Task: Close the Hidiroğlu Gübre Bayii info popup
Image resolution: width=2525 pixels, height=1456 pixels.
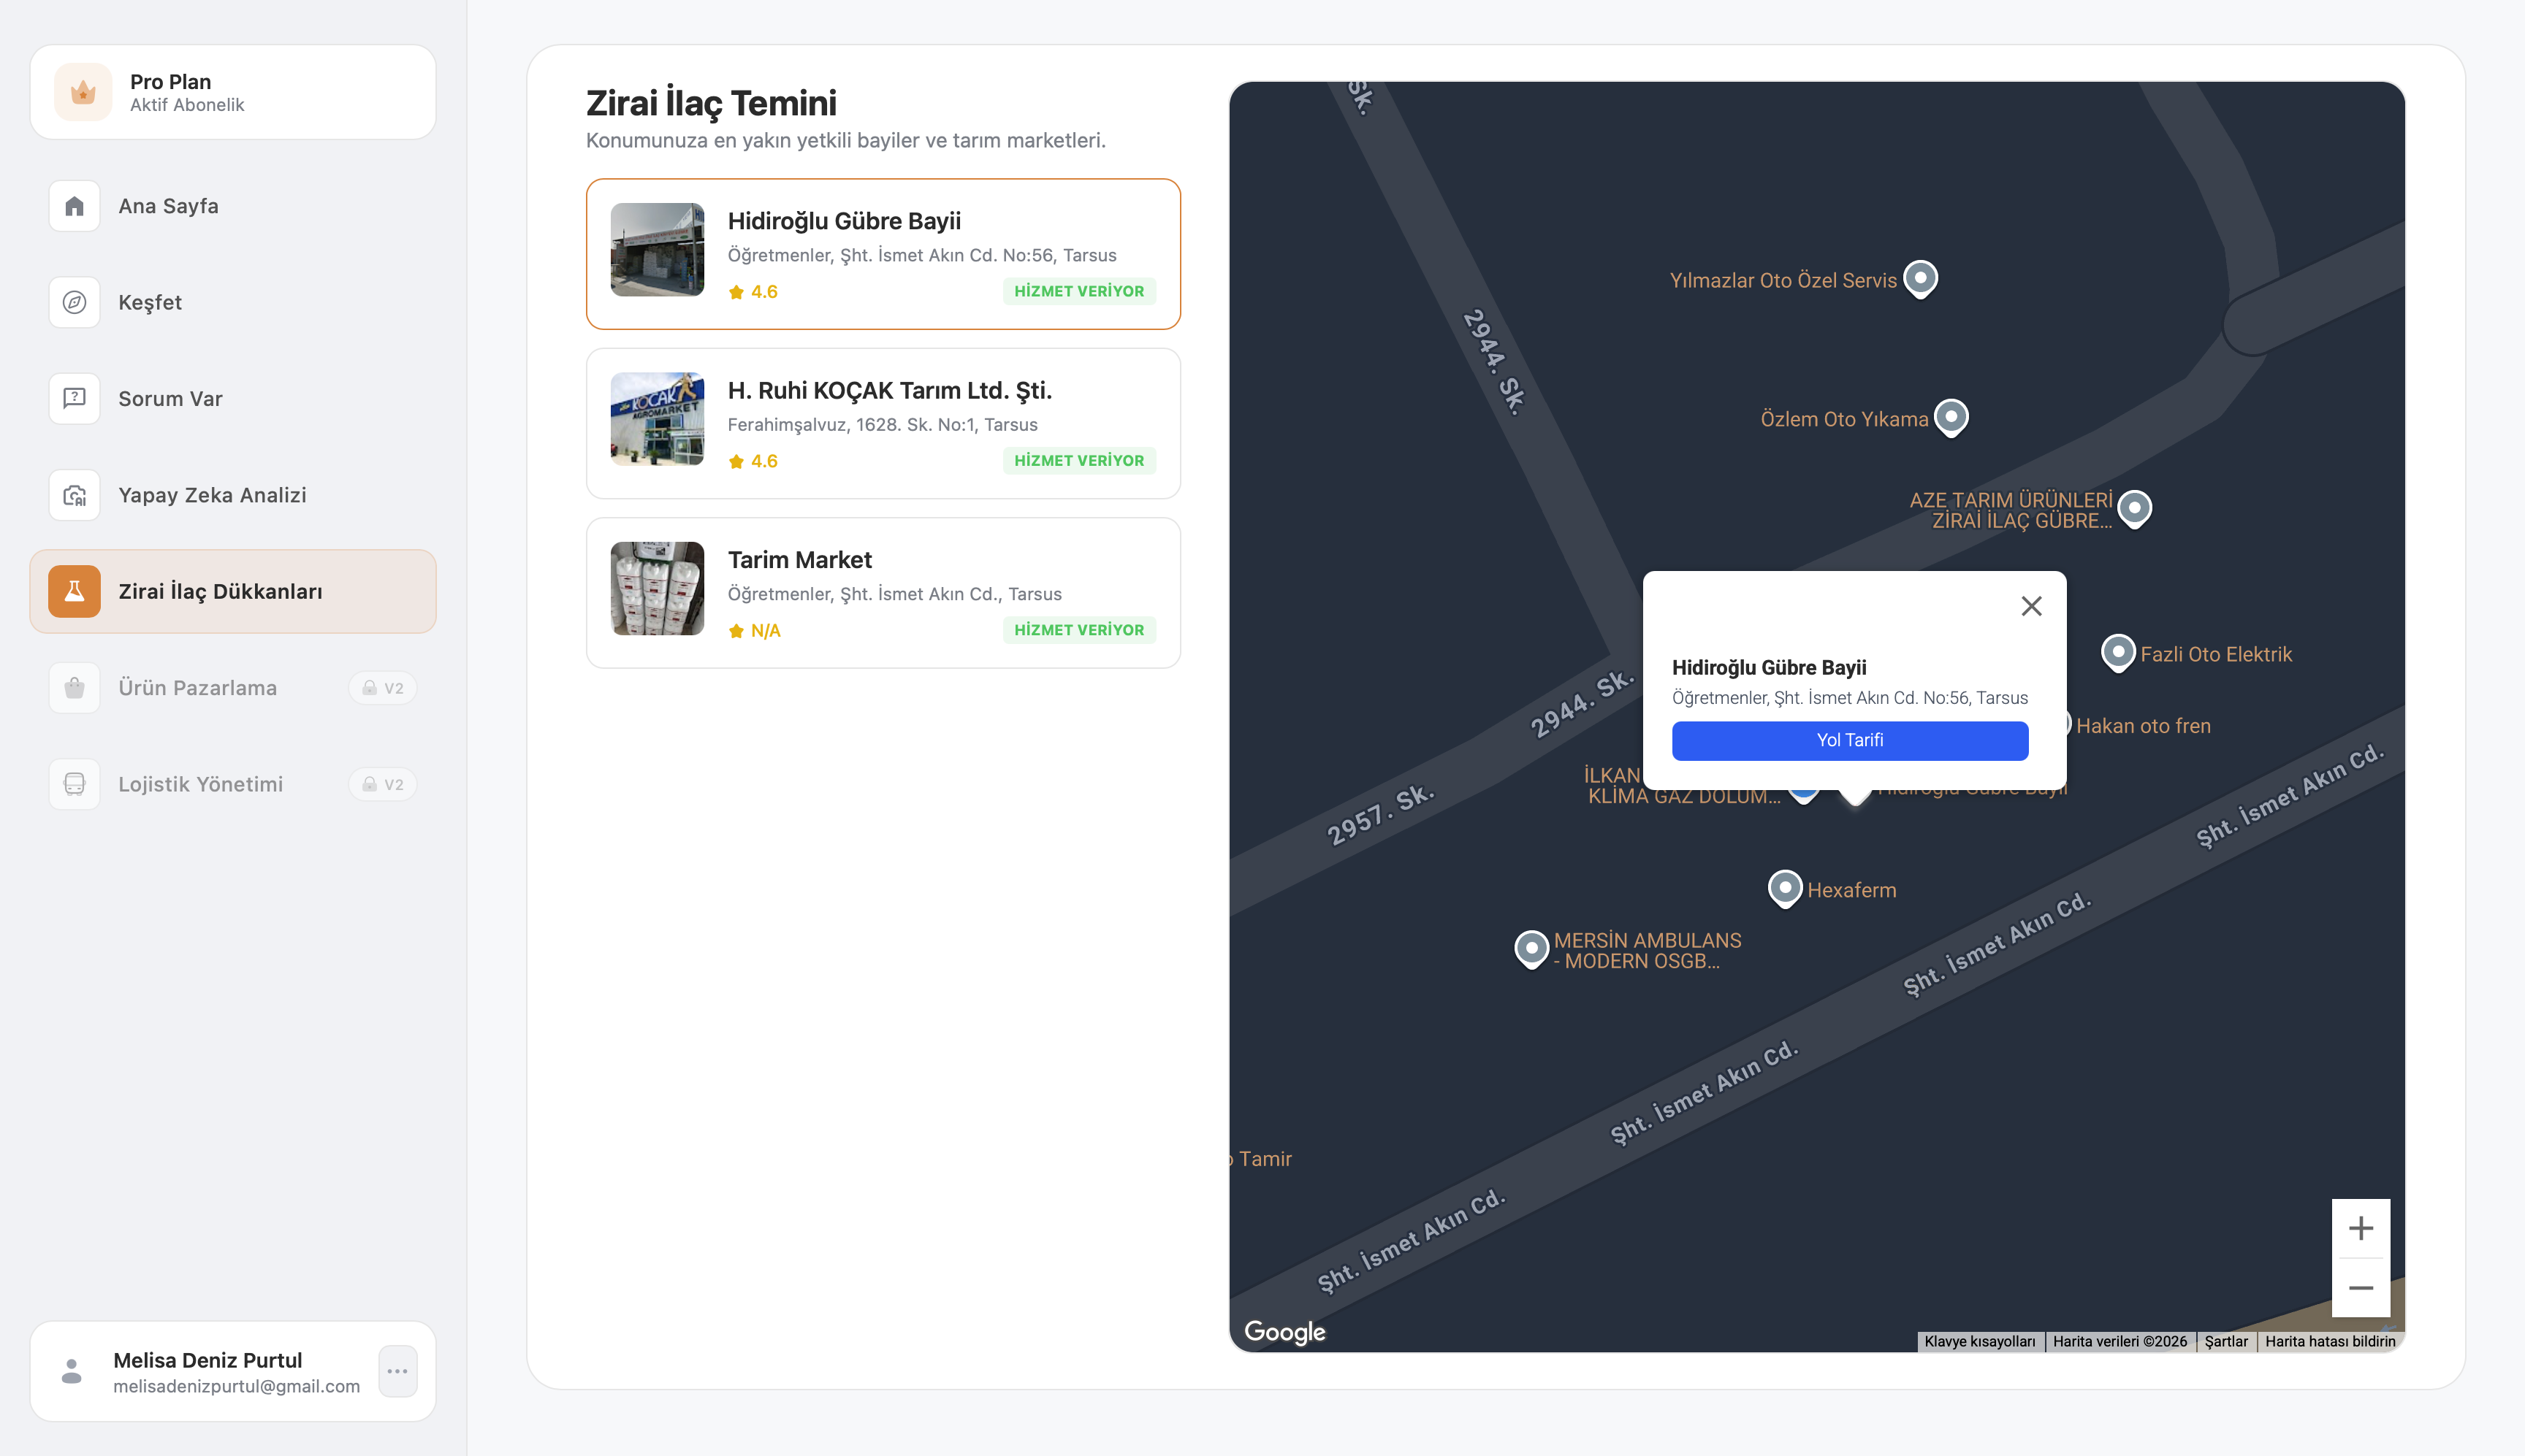Action: click(2031, 606)
